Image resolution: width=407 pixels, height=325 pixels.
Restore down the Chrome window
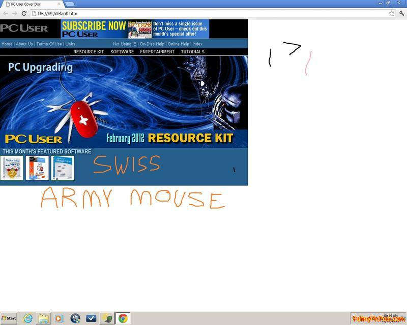pos(388,3)
